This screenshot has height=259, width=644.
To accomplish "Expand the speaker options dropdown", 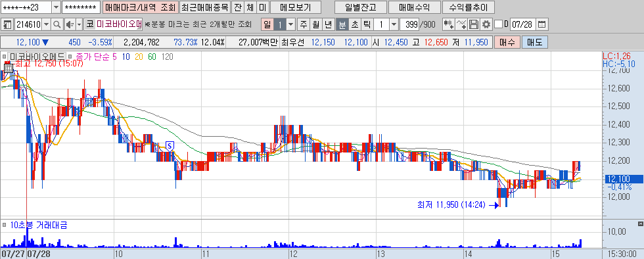I will [x=79, y=25].
